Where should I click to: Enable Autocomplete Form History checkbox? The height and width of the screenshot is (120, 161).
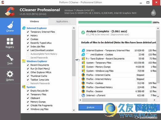28,54
